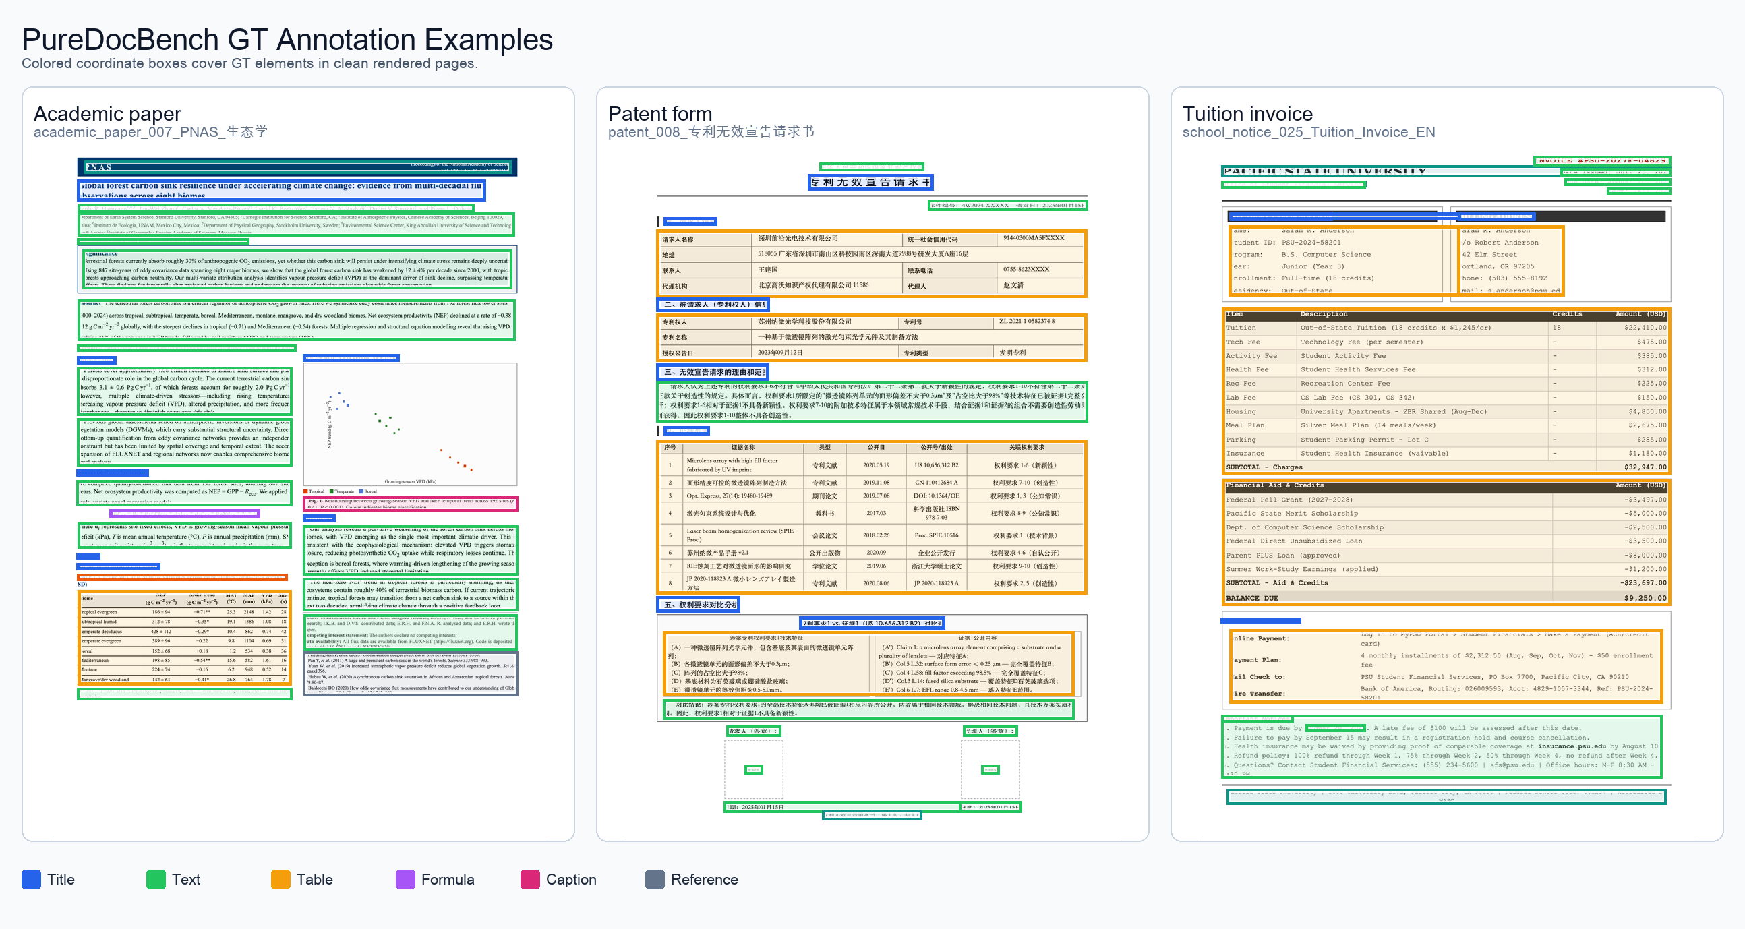1745x929 pixels.
Task: Click the 'BALANCE DUE' label
Action: [1252, 598]
